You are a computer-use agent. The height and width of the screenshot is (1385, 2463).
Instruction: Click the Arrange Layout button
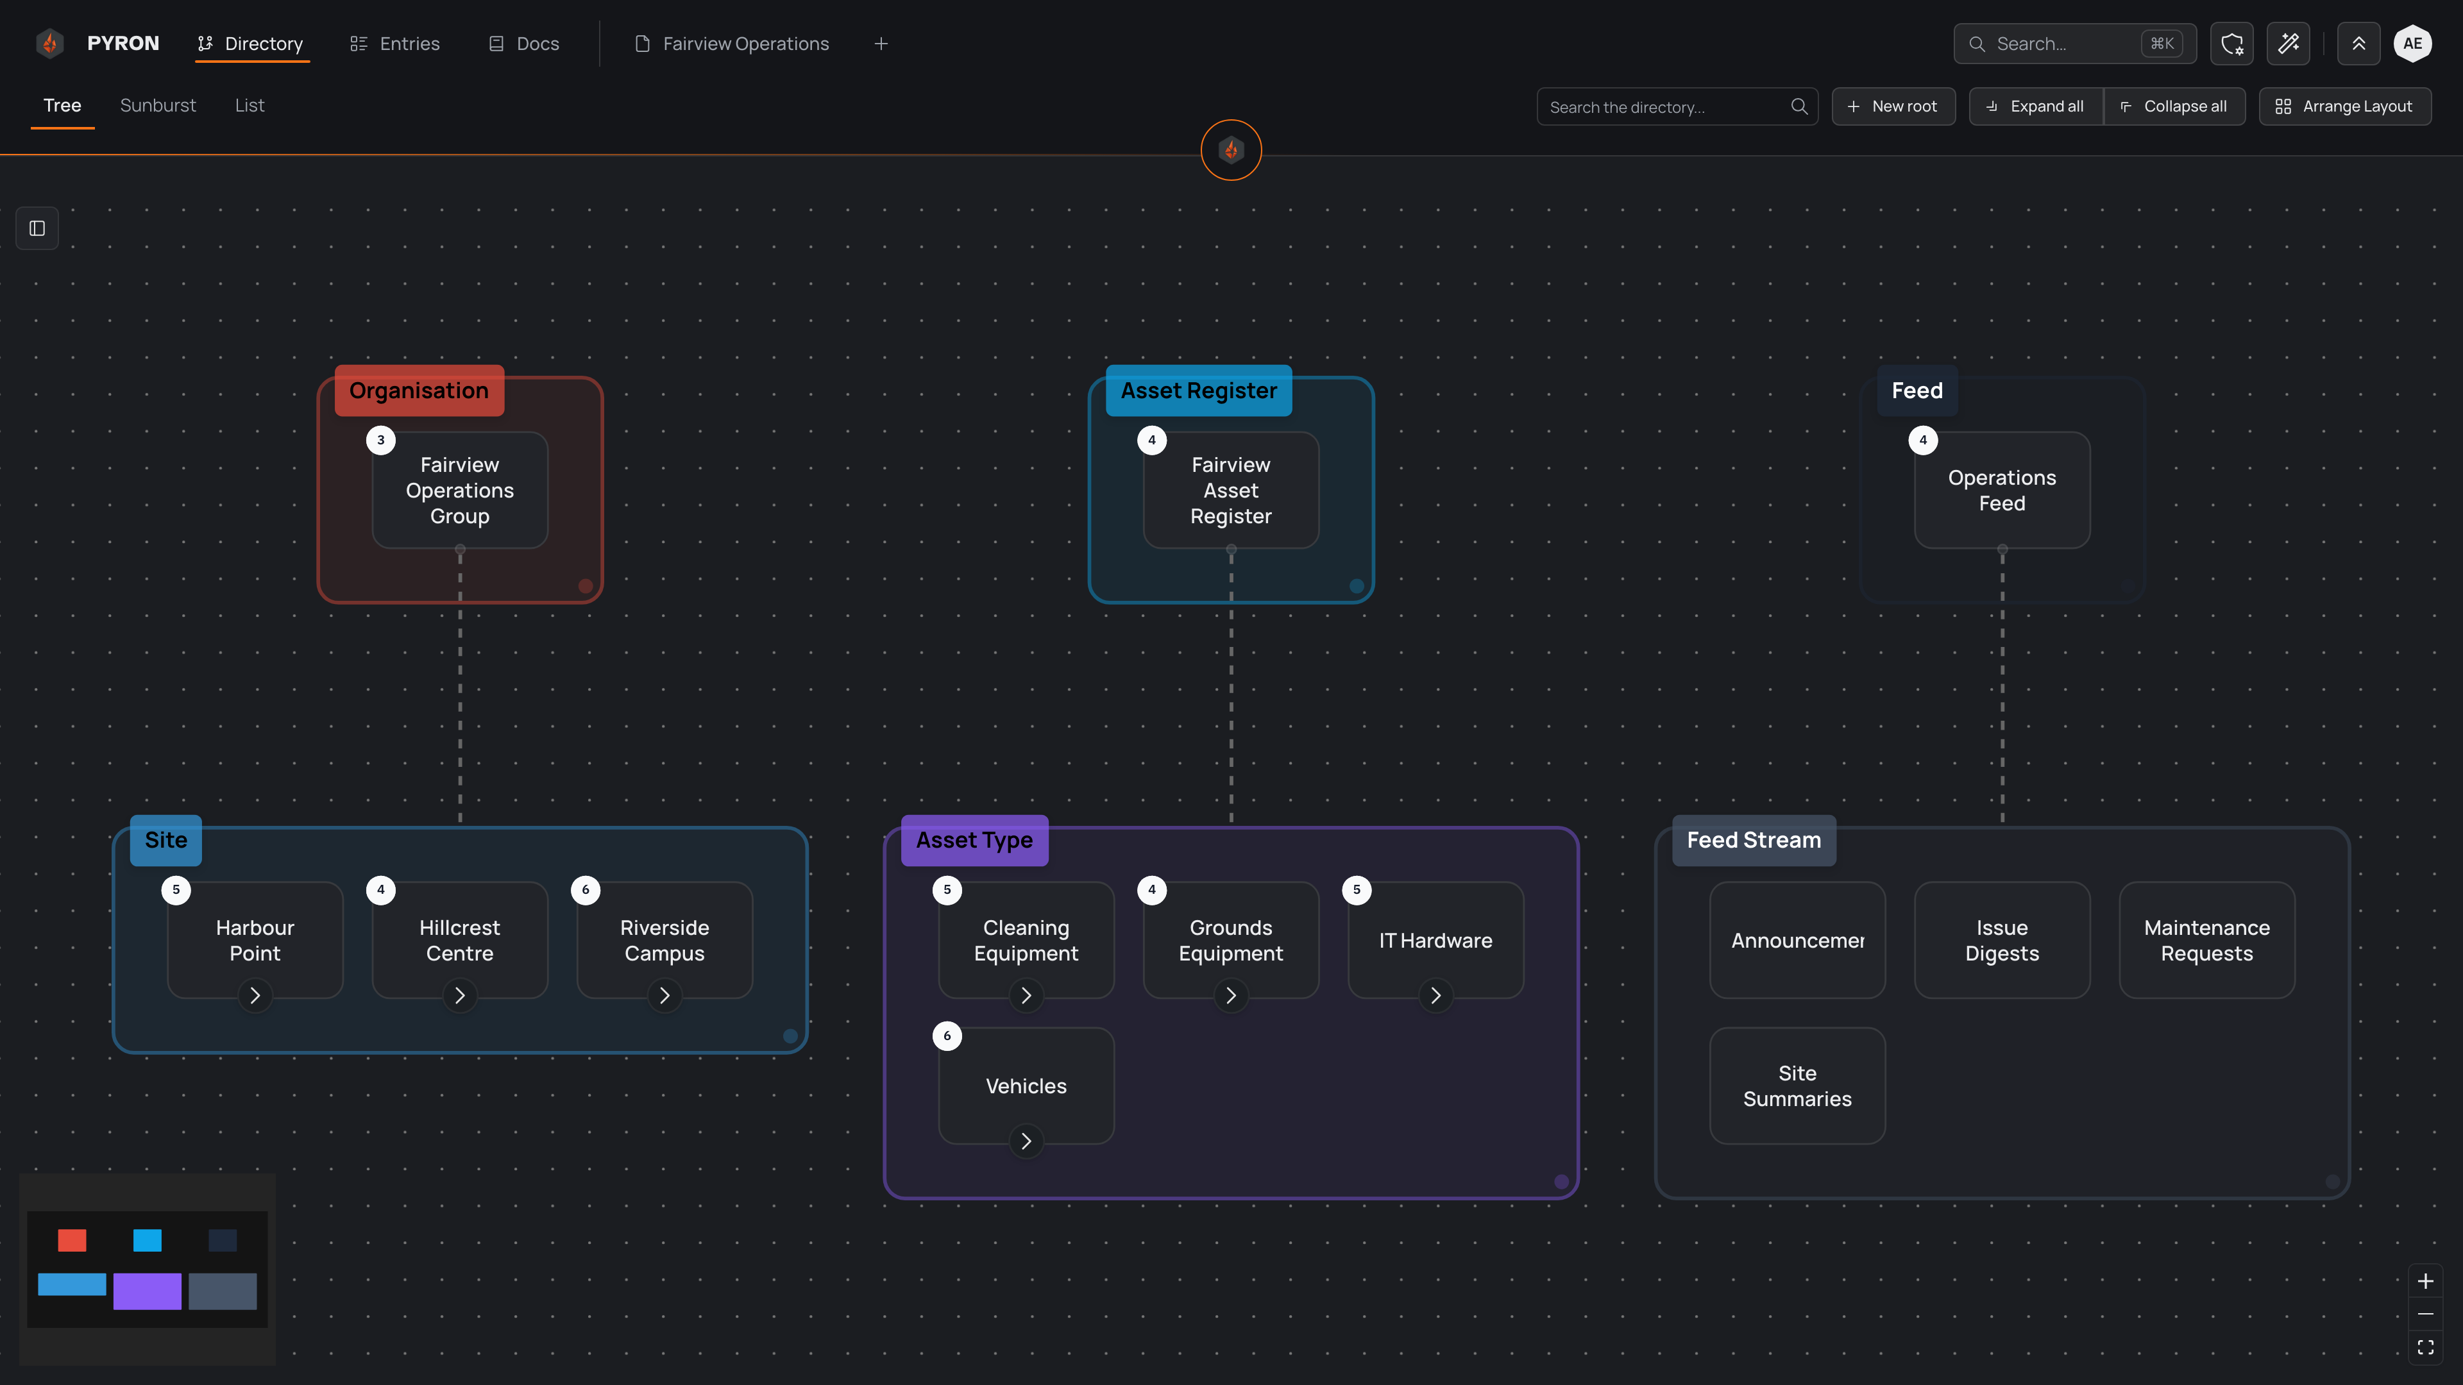(2344, 106)
